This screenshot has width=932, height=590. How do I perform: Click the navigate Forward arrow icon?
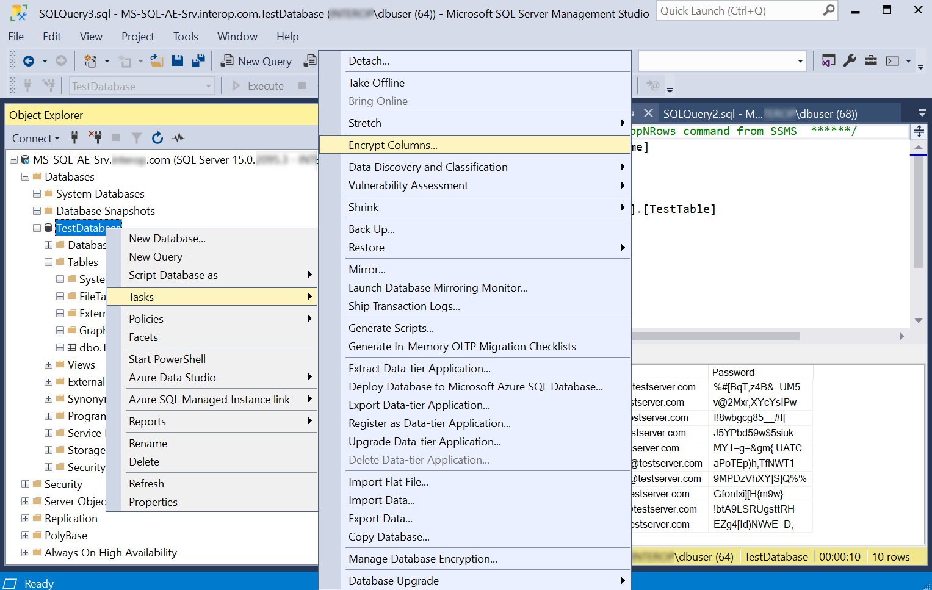pyautogui.click(x=61, y=61)
